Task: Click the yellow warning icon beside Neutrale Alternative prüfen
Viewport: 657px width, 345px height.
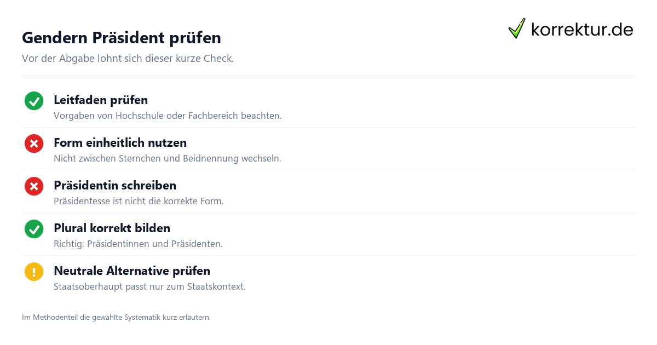Action: pos(34,272)
